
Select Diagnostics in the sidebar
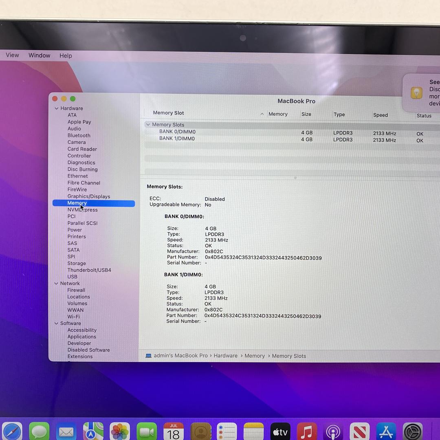[81, 163]
